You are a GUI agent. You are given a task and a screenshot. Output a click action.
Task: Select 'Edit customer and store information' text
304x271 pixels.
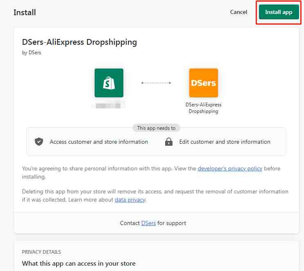click(x=225, y=142)
